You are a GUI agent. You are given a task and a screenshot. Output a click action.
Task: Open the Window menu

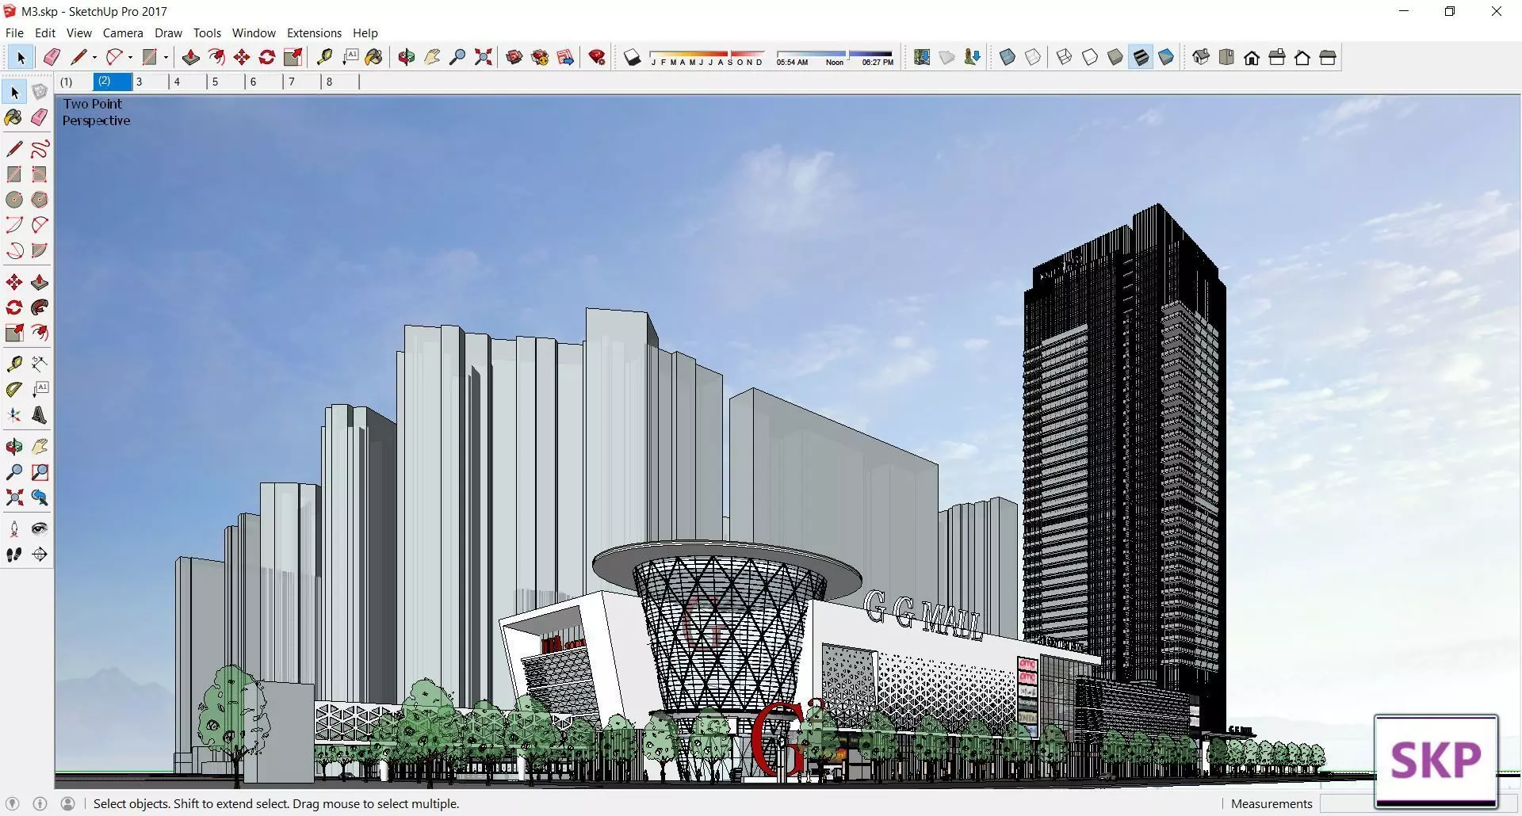[x=254, y=32]
